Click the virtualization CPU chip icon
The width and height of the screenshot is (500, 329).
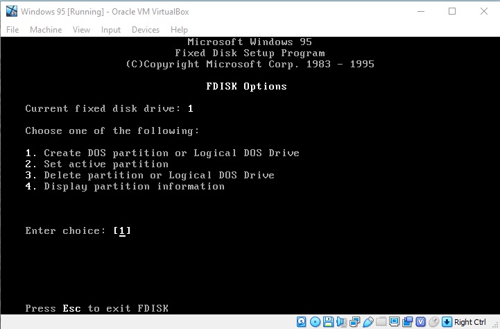tap(421, 321)
